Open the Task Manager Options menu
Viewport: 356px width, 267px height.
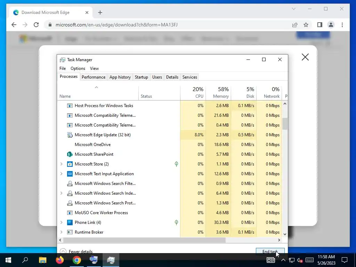tap(78, 68)
